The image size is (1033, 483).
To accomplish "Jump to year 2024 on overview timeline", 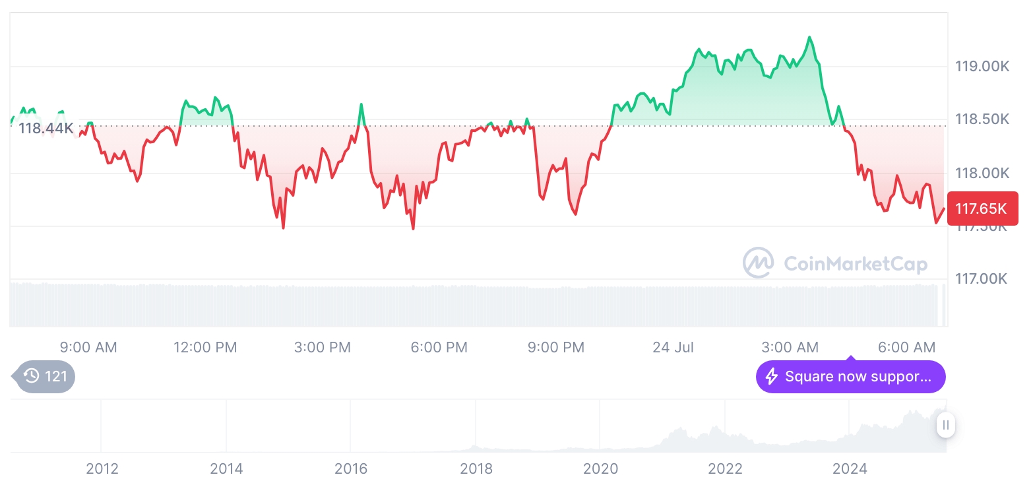I will (x=850, y=469).
